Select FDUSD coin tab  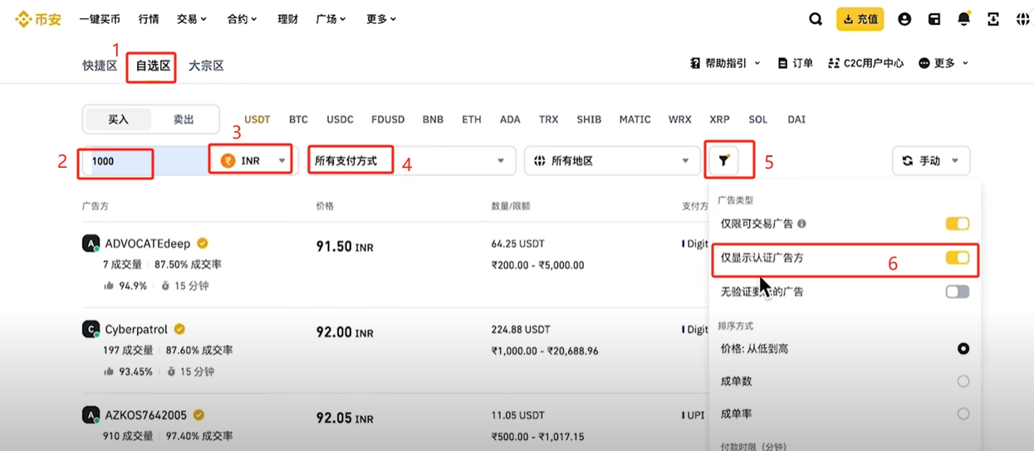tap(388, 120)
